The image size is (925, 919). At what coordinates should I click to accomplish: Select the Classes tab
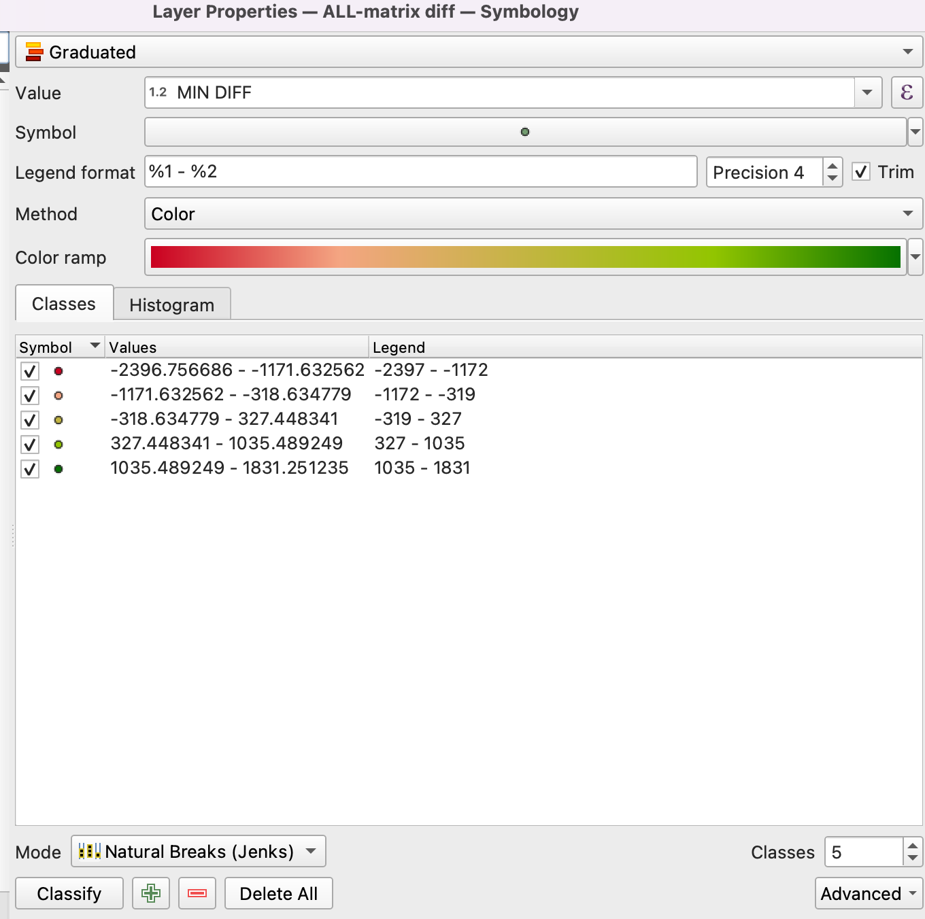click(64, 304)
